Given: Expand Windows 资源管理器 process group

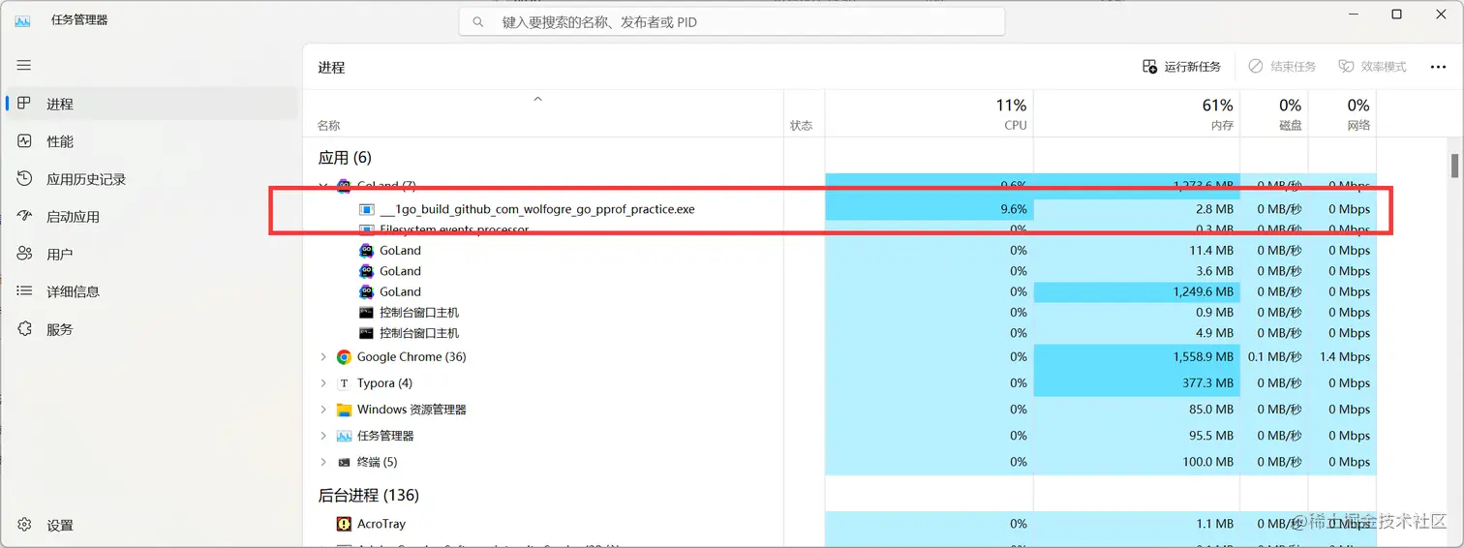Looking at the screenshot, I should coord(323,410).
